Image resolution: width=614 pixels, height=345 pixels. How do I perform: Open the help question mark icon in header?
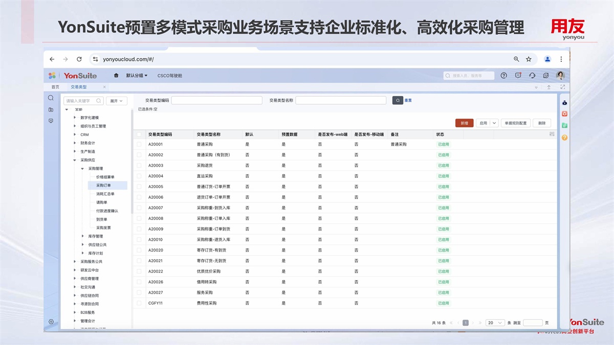[503, 76]
